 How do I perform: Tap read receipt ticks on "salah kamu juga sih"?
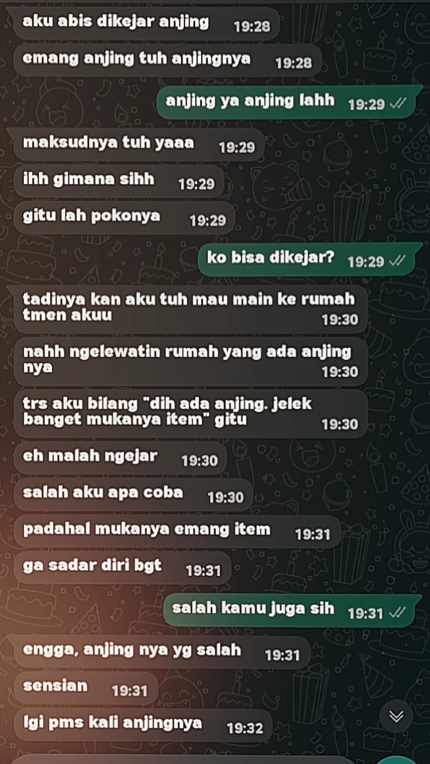398,612
